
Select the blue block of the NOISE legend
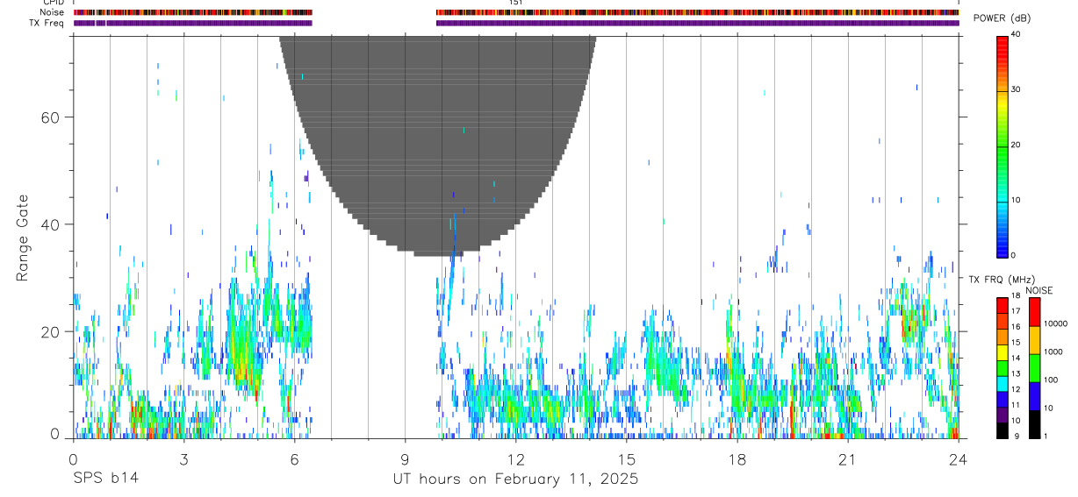(x=1034, y=394)
